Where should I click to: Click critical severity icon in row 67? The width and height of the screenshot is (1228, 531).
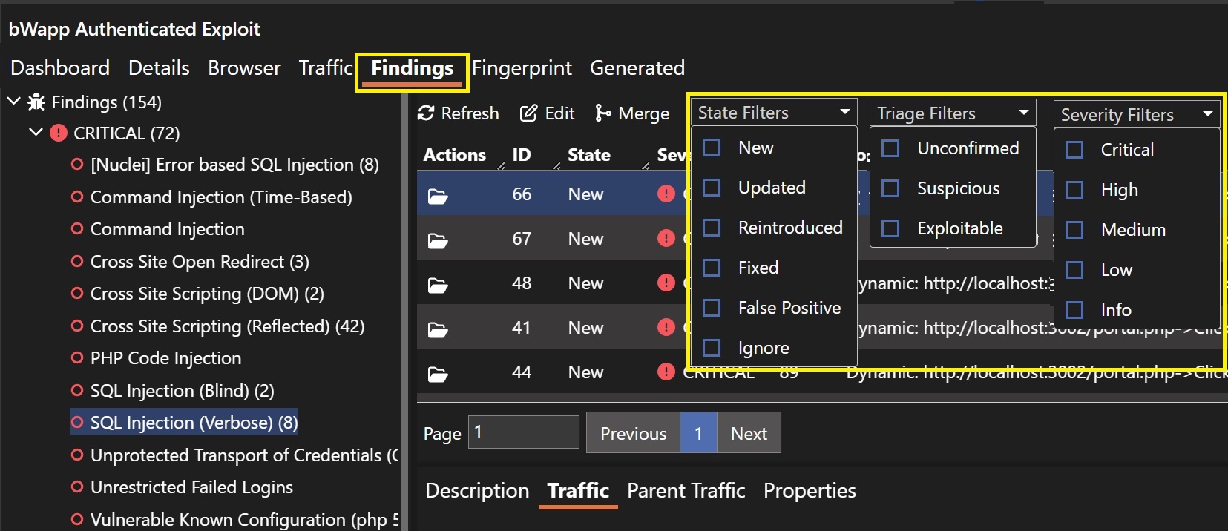click(x=666, y=239)
